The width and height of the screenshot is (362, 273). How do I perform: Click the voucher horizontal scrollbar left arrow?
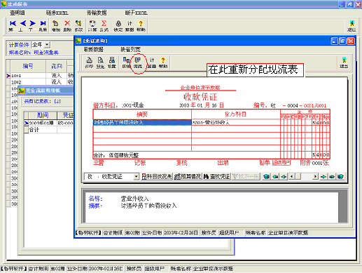291,176
